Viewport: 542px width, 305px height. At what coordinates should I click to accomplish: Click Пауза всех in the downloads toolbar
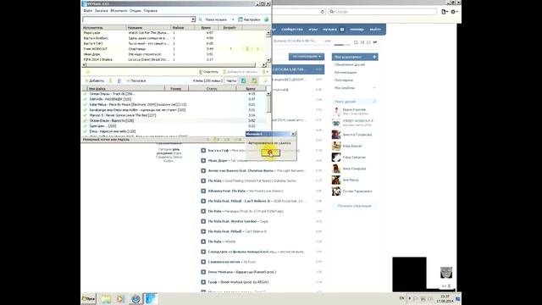point(135,81)
